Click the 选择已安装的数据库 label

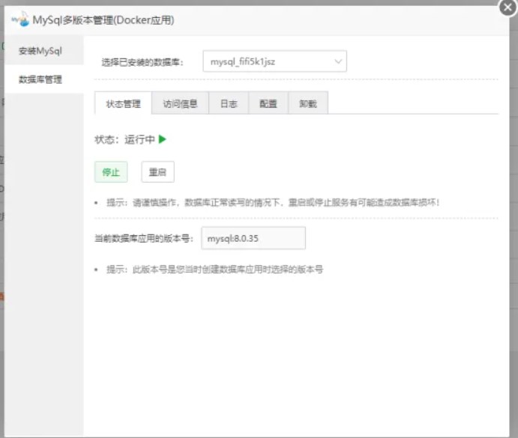[x=142, y=62]
